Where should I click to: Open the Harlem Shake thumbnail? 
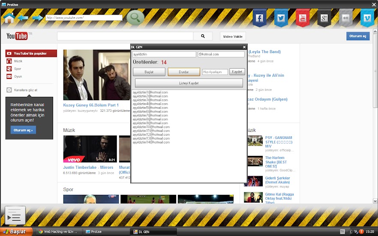255,161
